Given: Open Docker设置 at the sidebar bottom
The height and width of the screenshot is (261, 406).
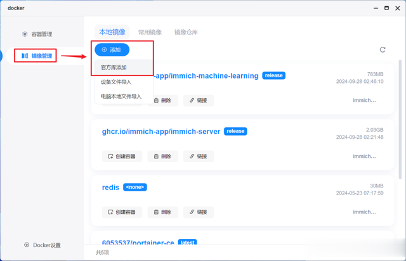Looking at the screenshot, I should pos(43,245).
